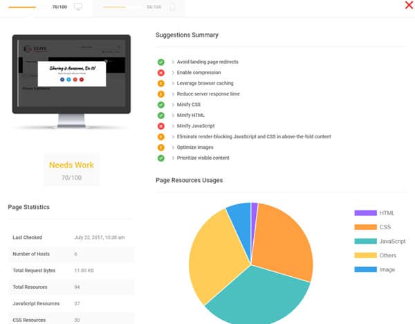Expand the Enable compression suggestion chevron

pyautogui.click(x=173, y=73)
